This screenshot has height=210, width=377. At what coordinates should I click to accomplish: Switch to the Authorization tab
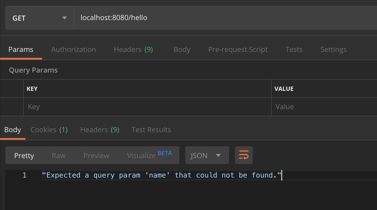73,50
